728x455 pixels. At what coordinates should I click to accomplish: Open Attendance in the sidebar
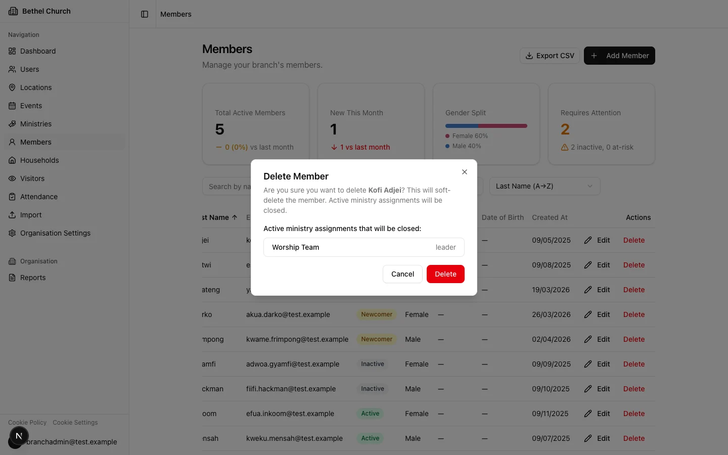tap(65, 197)
